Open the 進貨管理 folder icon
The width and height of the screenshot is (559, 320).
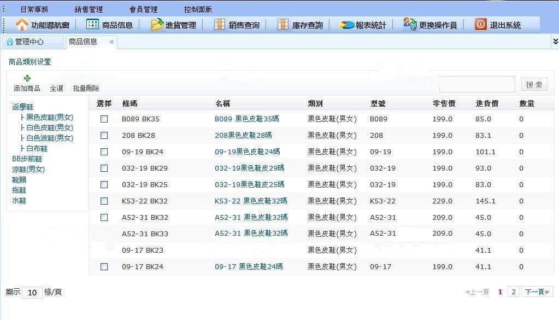tap(157, 24)
